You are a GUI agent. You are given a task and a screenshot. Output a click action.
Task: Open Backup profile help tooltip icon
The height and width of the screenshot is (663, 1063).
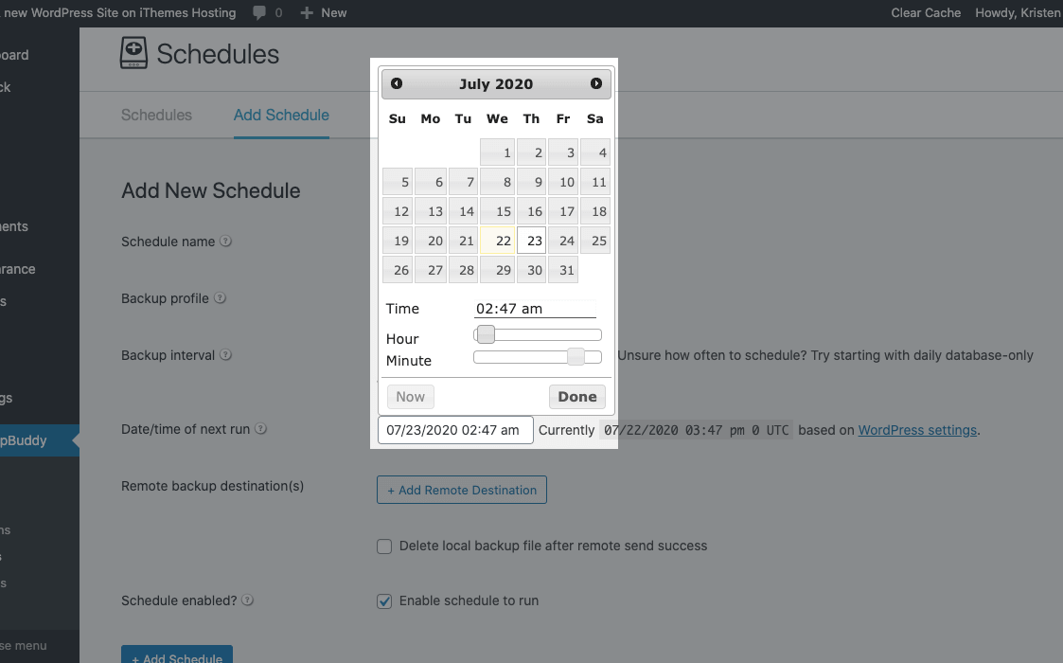tap(220, 298)
